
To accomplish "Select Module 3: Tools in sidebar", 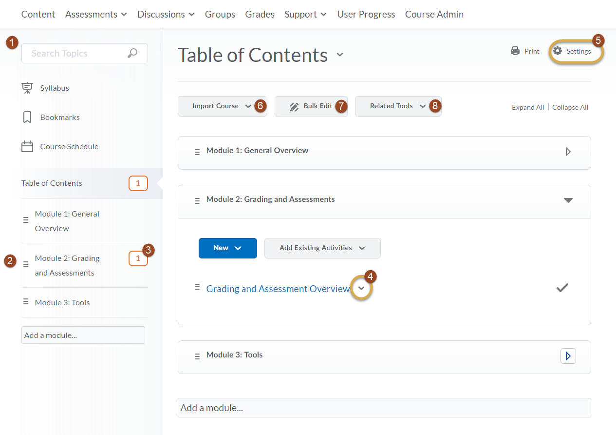I will (62, 302).
